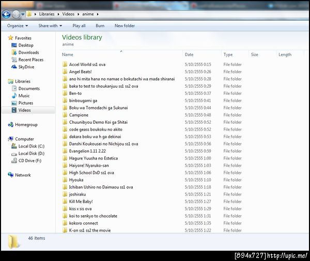Screen dimensions: 310x261
Task: Click the Back navigation arrow button
Action: pos(6,14)
